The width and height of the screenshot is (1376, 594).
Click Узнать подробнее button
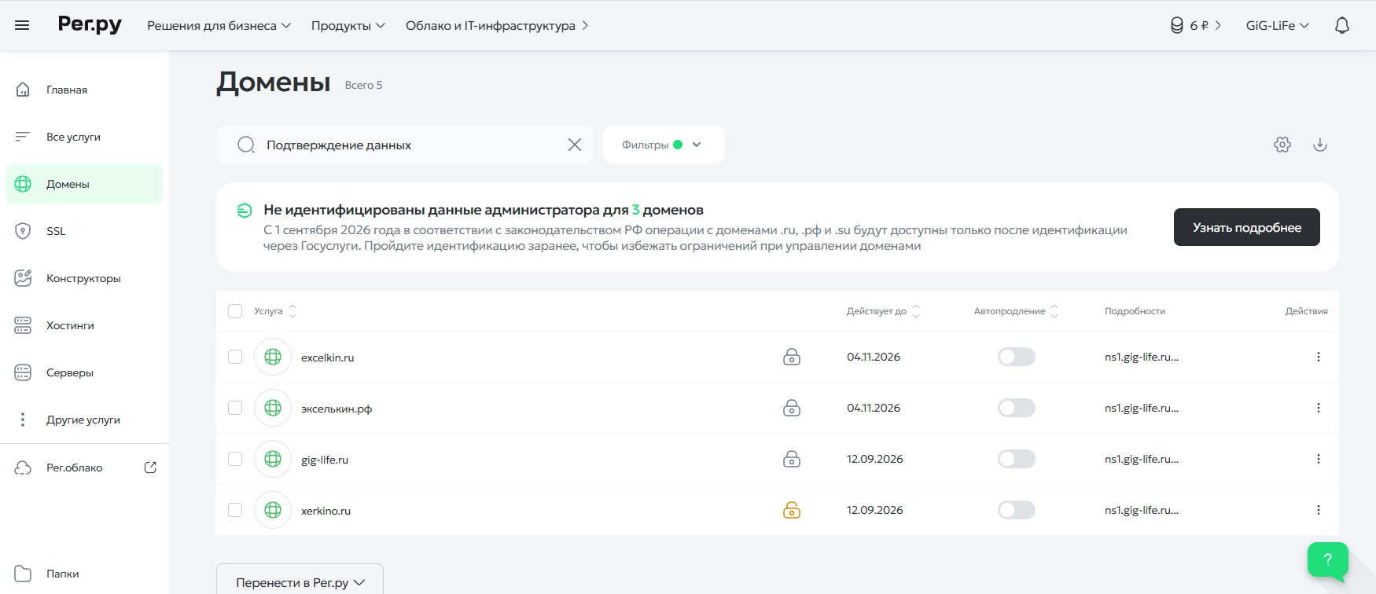pyautogui.click(x=1246, y=227)
